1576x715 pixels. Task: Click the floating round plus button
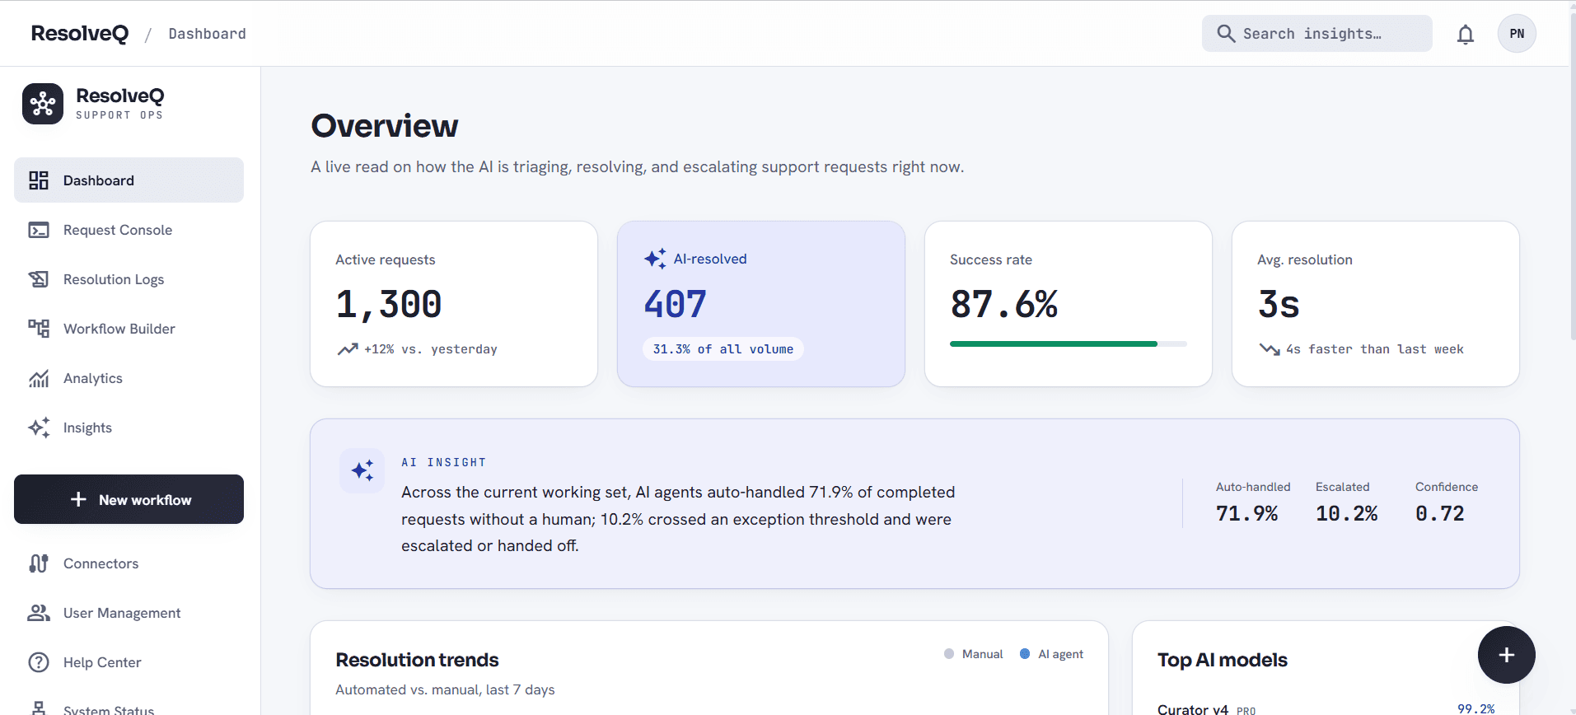pyautogui.click(x=1506, y=655)
